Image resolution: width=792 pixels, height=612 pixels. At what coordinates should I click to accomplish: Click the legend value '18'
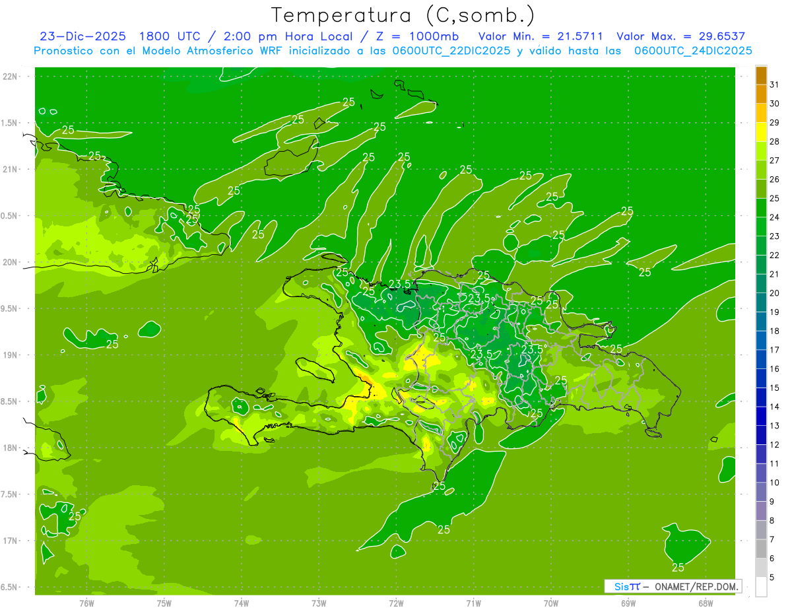(x=775, y=331)
